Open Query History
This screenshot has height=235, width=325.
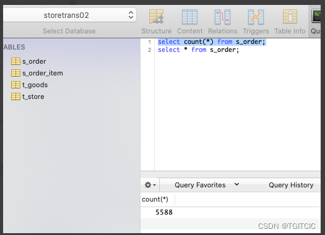coord(291,185)
